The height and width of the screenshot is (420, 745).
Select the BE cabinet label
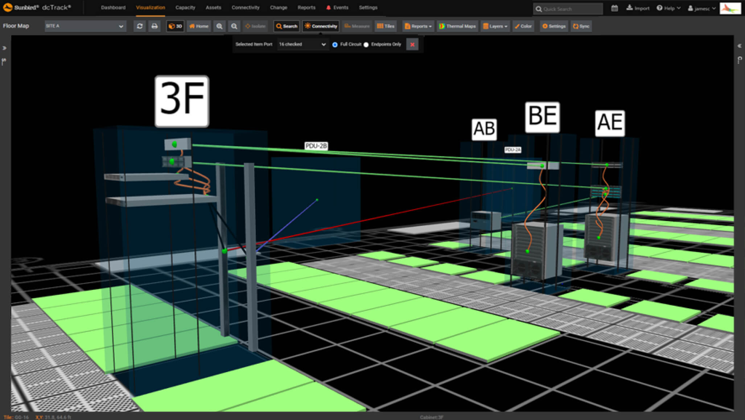(x=542, y=117)
